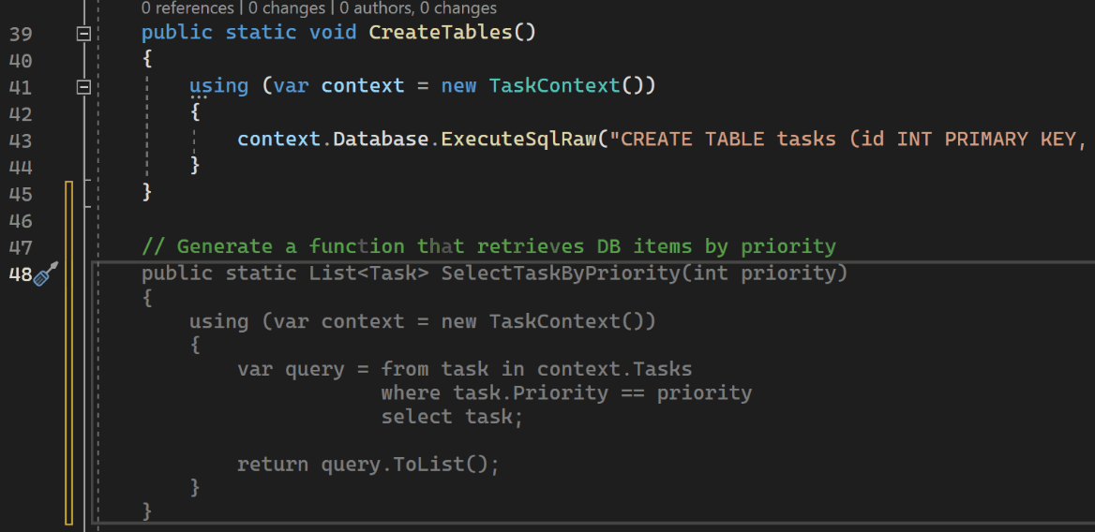Click the Database property on line 43
The image size is (1095, 532).
[x=381, y=140]
